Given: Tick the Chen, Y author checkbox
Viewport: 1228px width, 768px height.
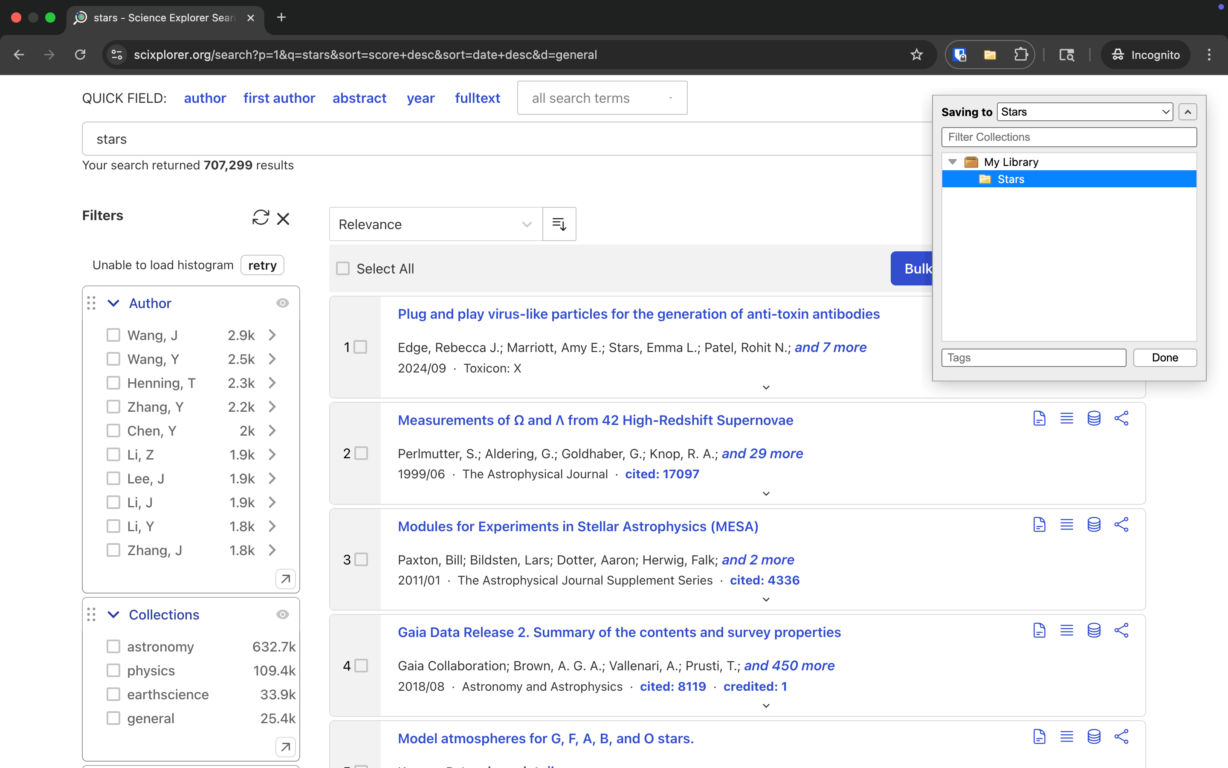Looking at the screenshot, I should coord(113,431).
